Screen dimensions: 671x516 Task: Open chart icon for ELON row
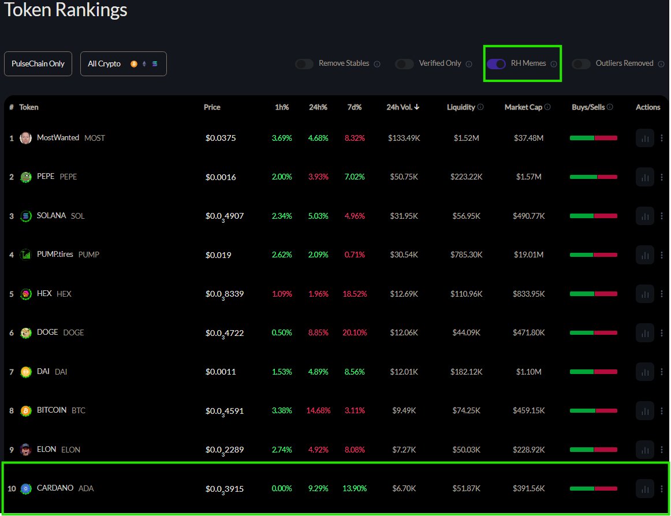644,450
